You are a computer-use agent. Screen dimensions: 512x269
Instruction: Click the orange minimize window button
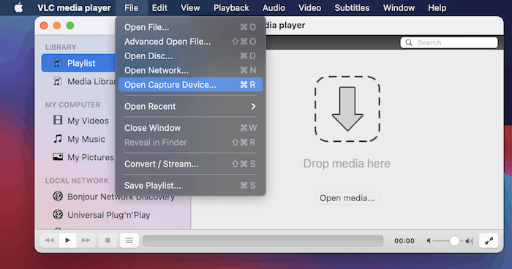(x=57, y=26)
